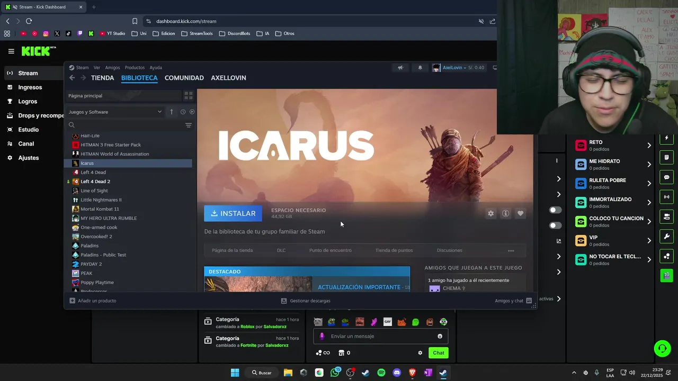Screen dimensions: 678x381
Task: Open the TIENDA tab in Steam
Action: pyautogui.click(x=102, y=78)
